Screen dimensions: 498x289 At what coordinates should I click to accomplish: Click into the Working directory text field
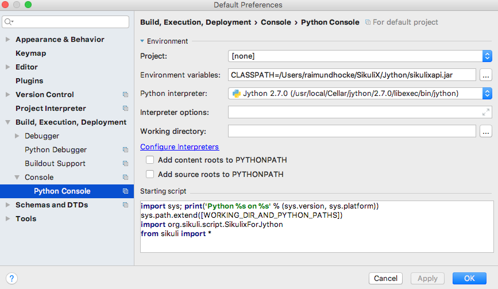(352, 132)
